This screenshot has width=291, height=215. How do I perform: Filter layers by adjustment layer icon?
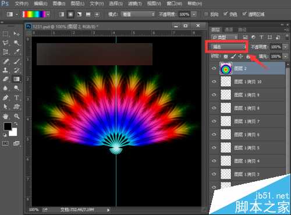(253, 37)
